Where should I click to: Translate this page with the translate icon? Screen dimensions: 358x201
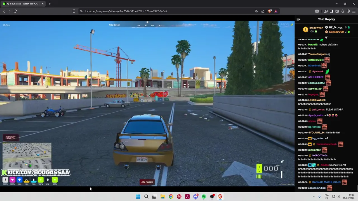(256, 11)
